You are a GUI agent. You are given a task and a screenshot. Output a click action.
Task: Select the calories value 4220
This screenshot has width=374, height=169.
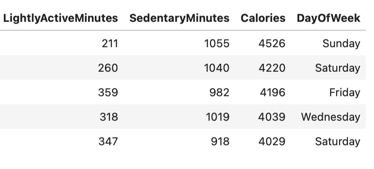pos(272,68)
